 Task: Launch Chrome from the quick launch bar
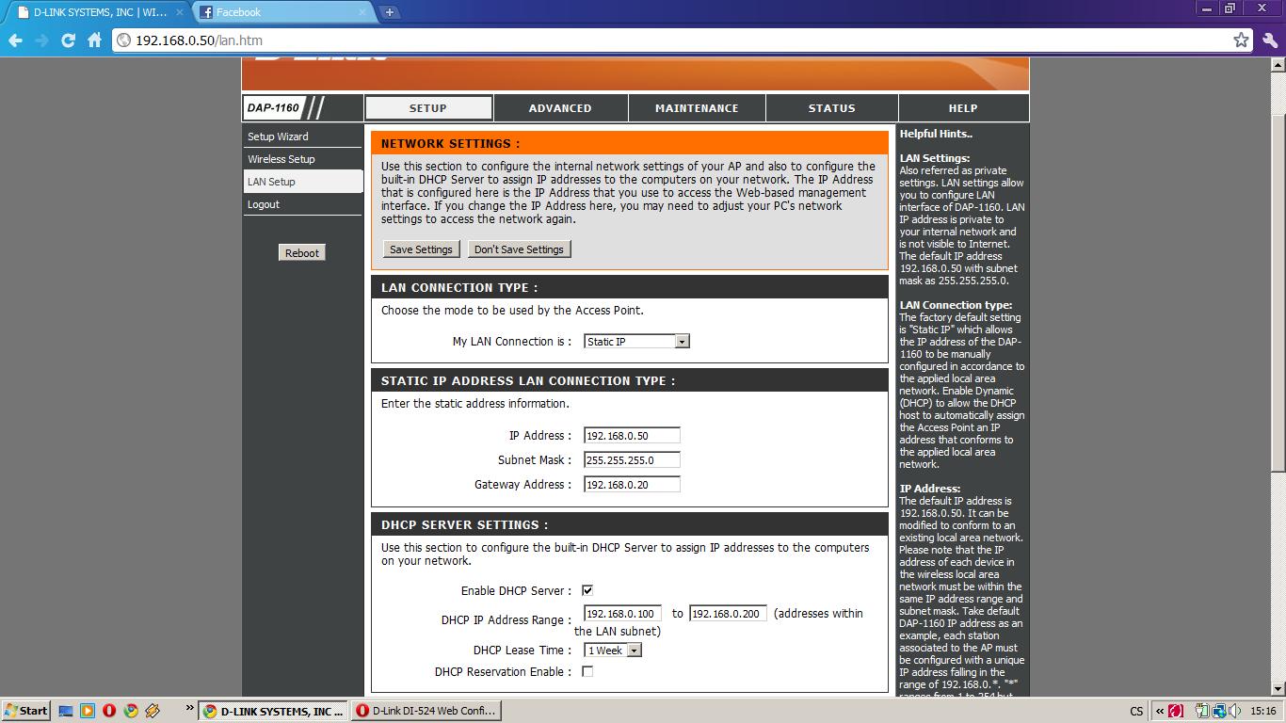[x=131, y=711]
